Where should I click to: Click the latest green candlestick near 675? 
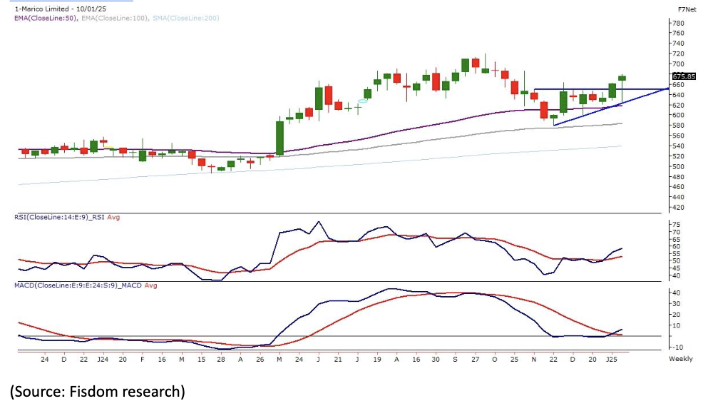click(622, 78)
